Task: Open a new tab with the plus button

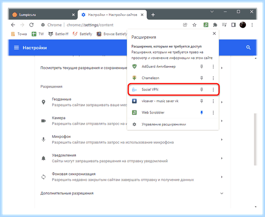Action: pyautogui.click(x=153, y=15)
